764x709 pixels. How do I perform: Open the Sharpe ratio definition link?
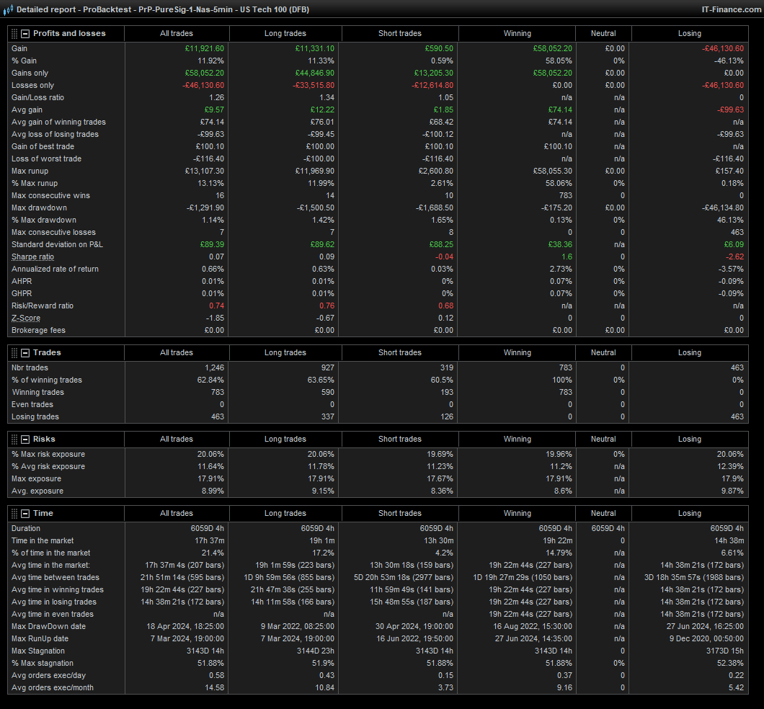point(32,257)
